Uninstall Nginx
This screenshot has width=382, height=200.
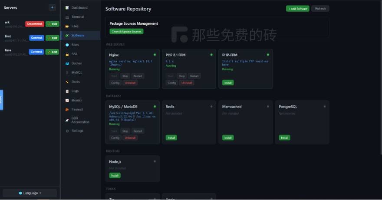pos(130,83)
